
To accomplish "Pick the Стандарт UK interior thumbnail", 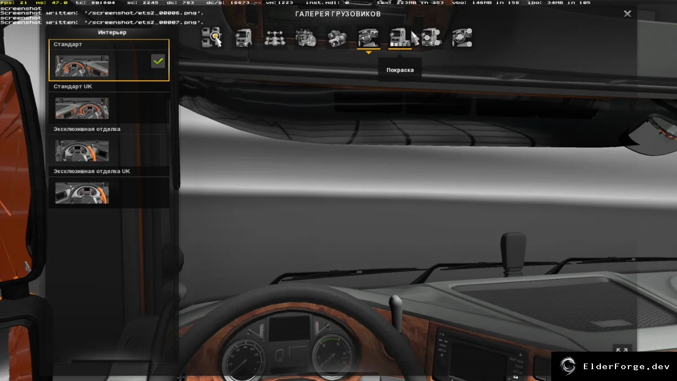I will [x=82, y=108].
